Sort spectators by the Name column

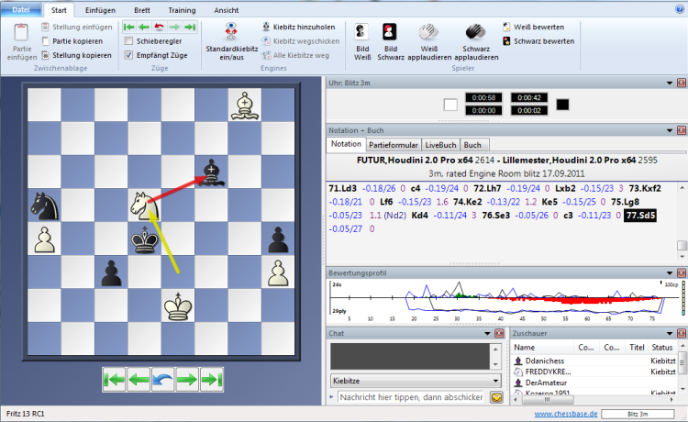pyautogui.click(x=543, y=348)
